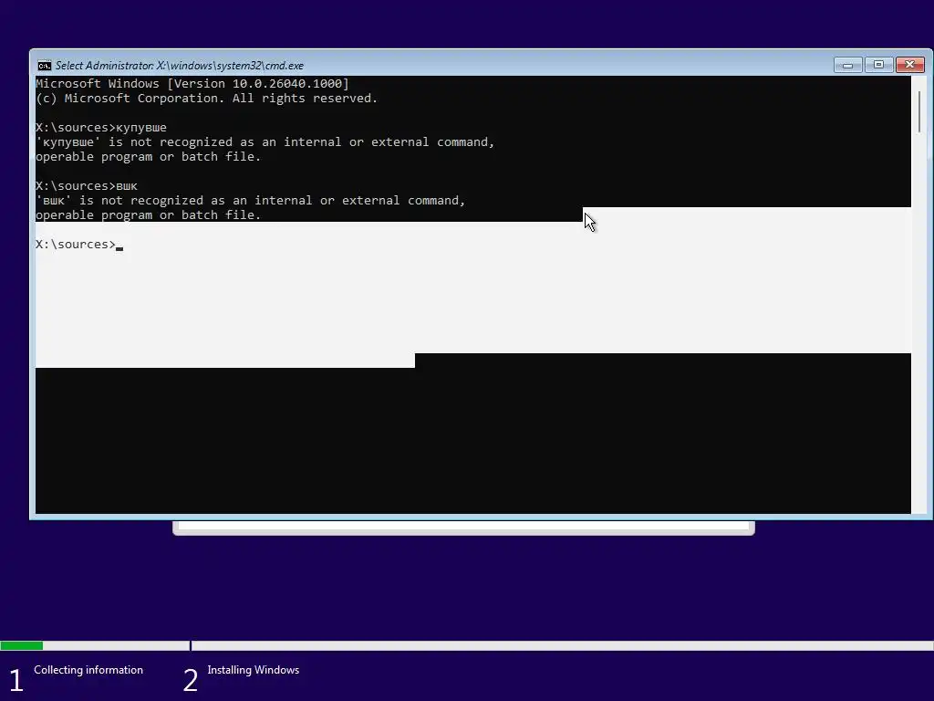
Task: Click the 'Microsoft Windows [Version 10.0.26040.1000]' line
Action: [192, 83]
